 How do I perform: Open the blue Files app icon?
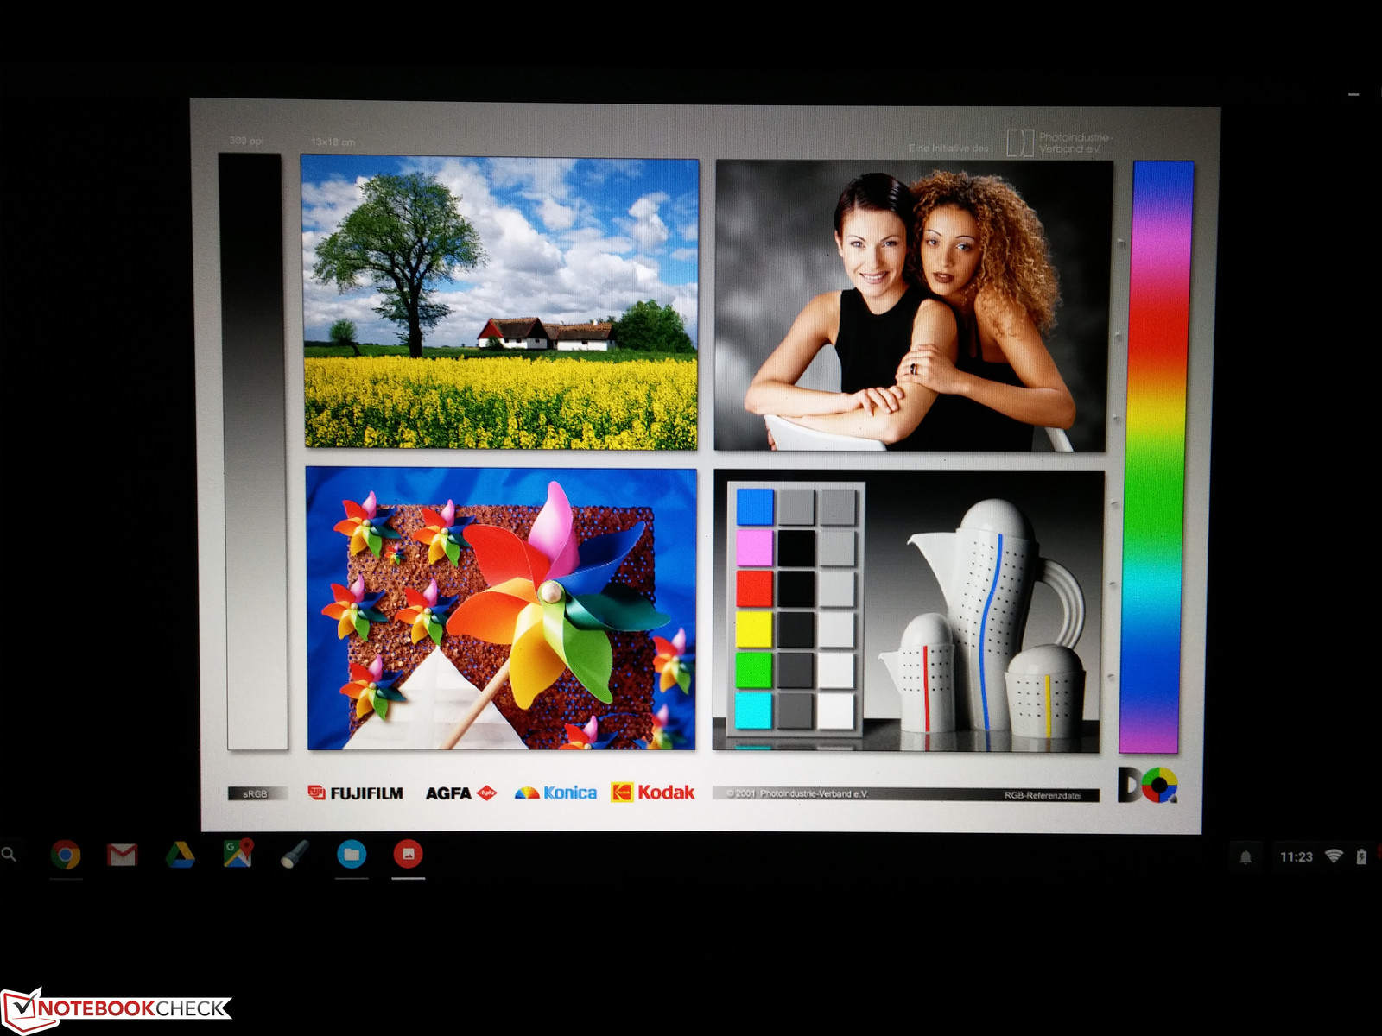click(352, 855)
